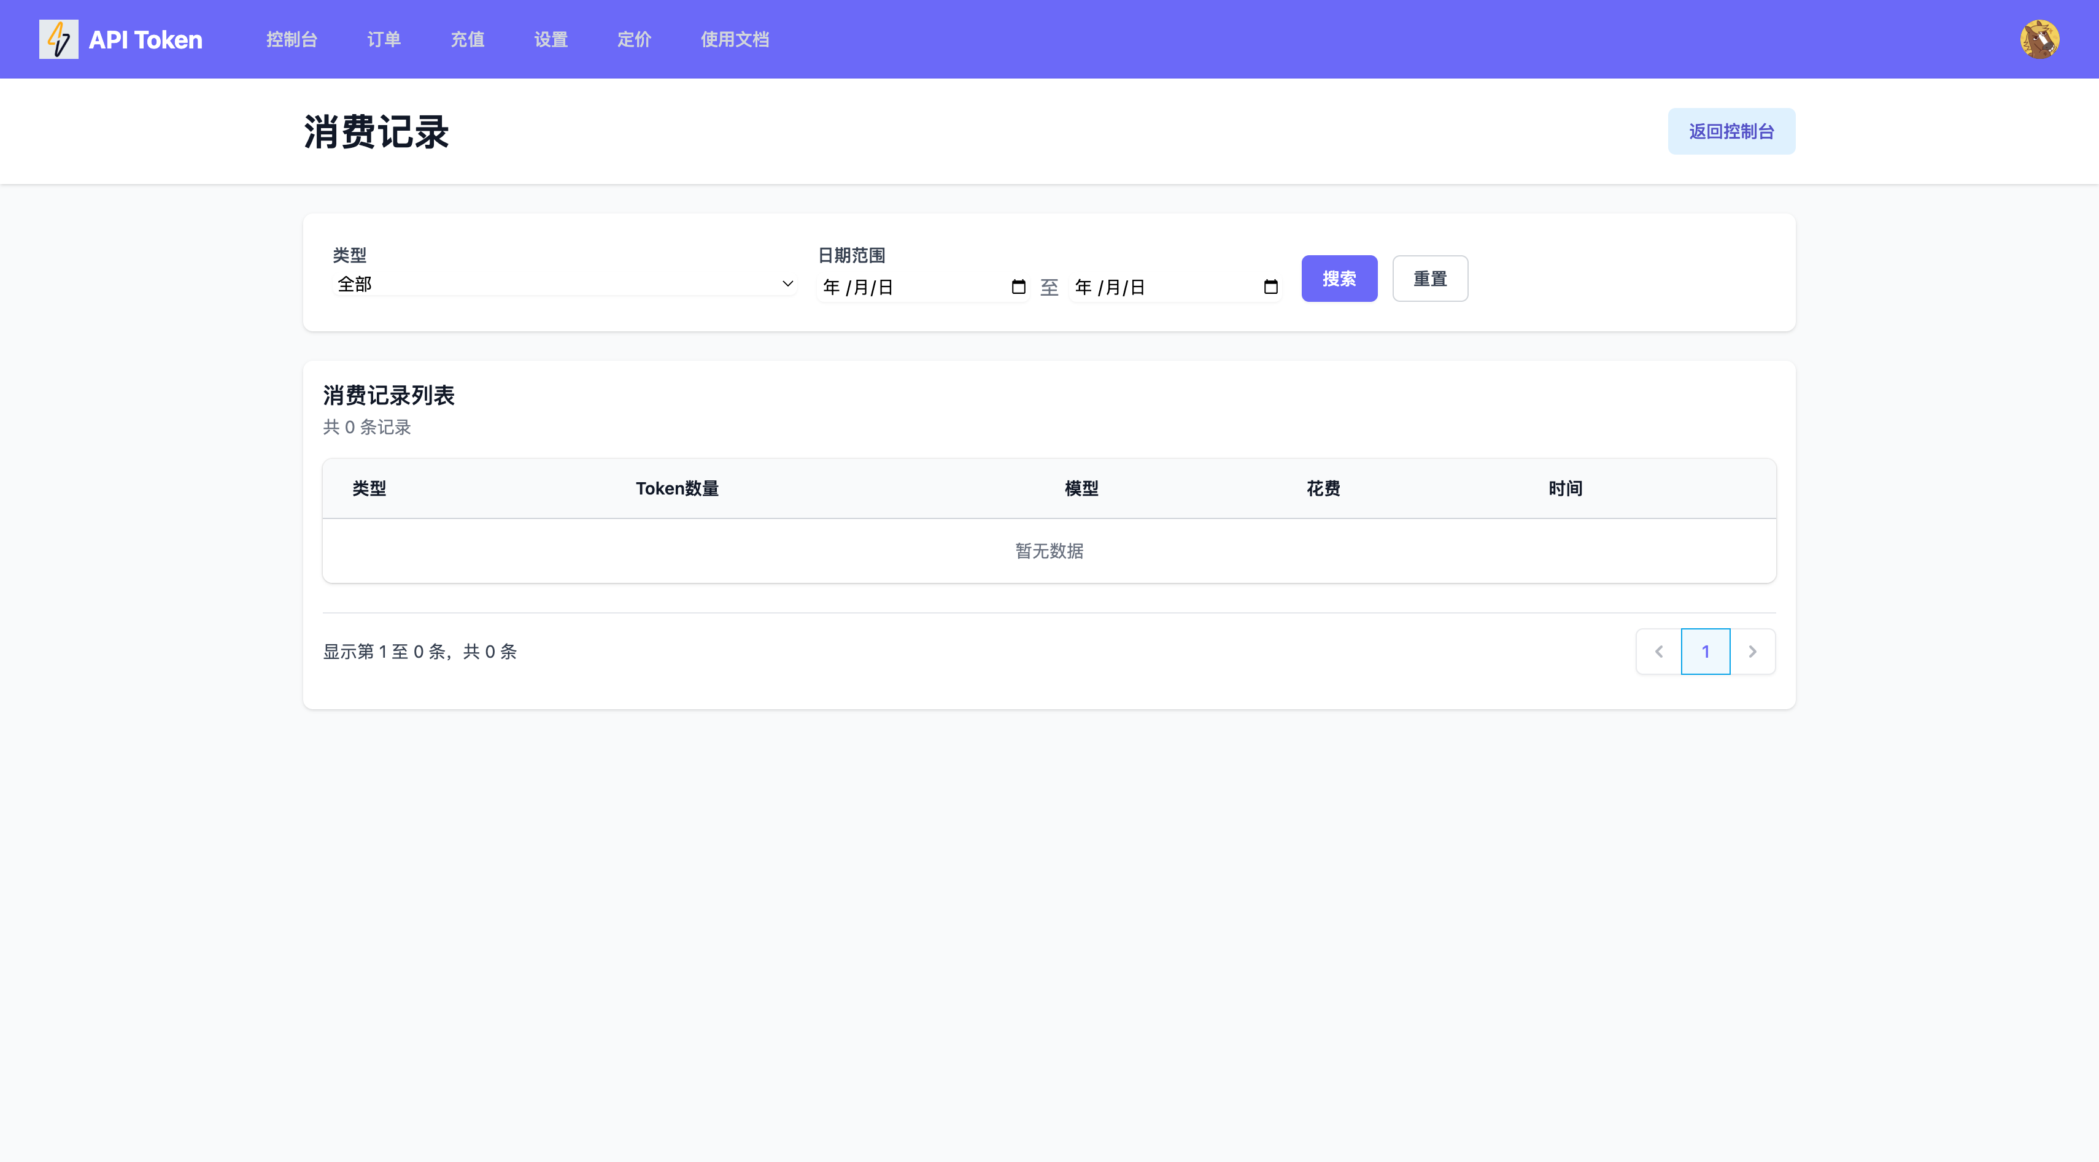Open the 订单 nav menu item
This screenshot has height=1162, width=2099.
pos(384,39)
